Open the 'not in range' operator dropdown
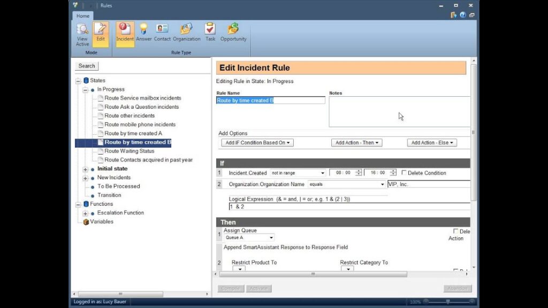548x308 pixels. [298, 173]
